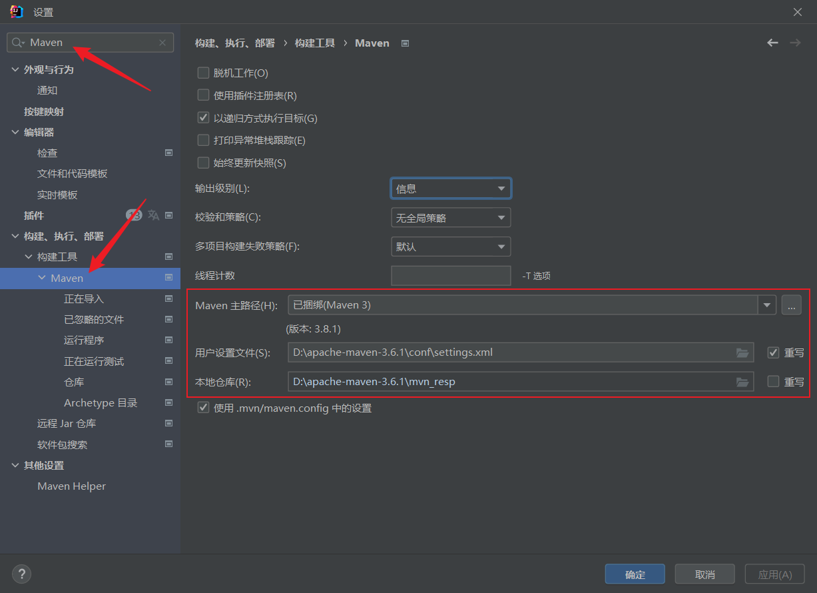This screenshot has height=593, width=817.
Task: Open 正在导入 settings under Maven
Action: click(x=84, y=298)
